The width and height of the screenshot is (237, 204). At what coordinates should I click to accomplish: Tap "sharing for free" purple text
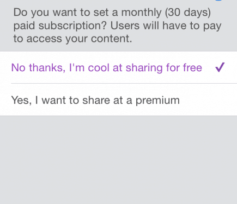tap(164, 68)
